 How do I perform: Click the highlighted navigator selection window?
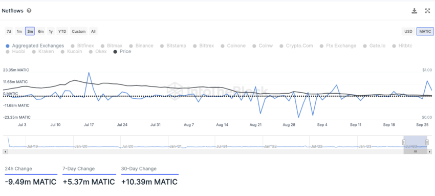416,142
